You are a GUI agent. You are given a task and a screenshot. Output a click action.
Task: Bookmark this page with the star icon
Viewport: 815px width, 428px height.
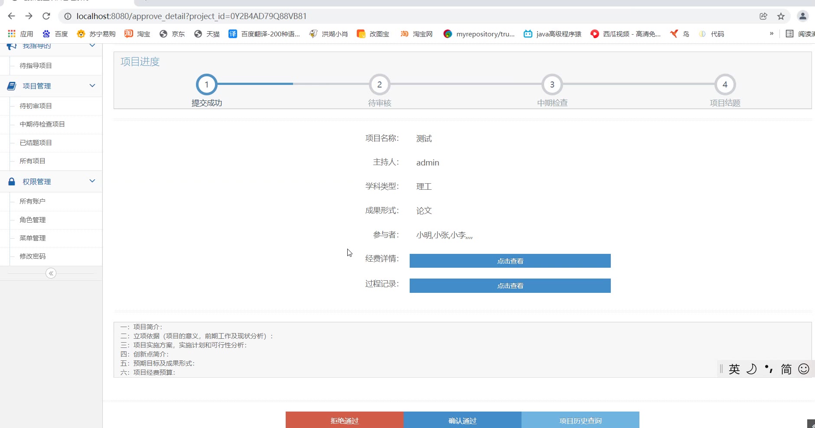pos(781,16)
